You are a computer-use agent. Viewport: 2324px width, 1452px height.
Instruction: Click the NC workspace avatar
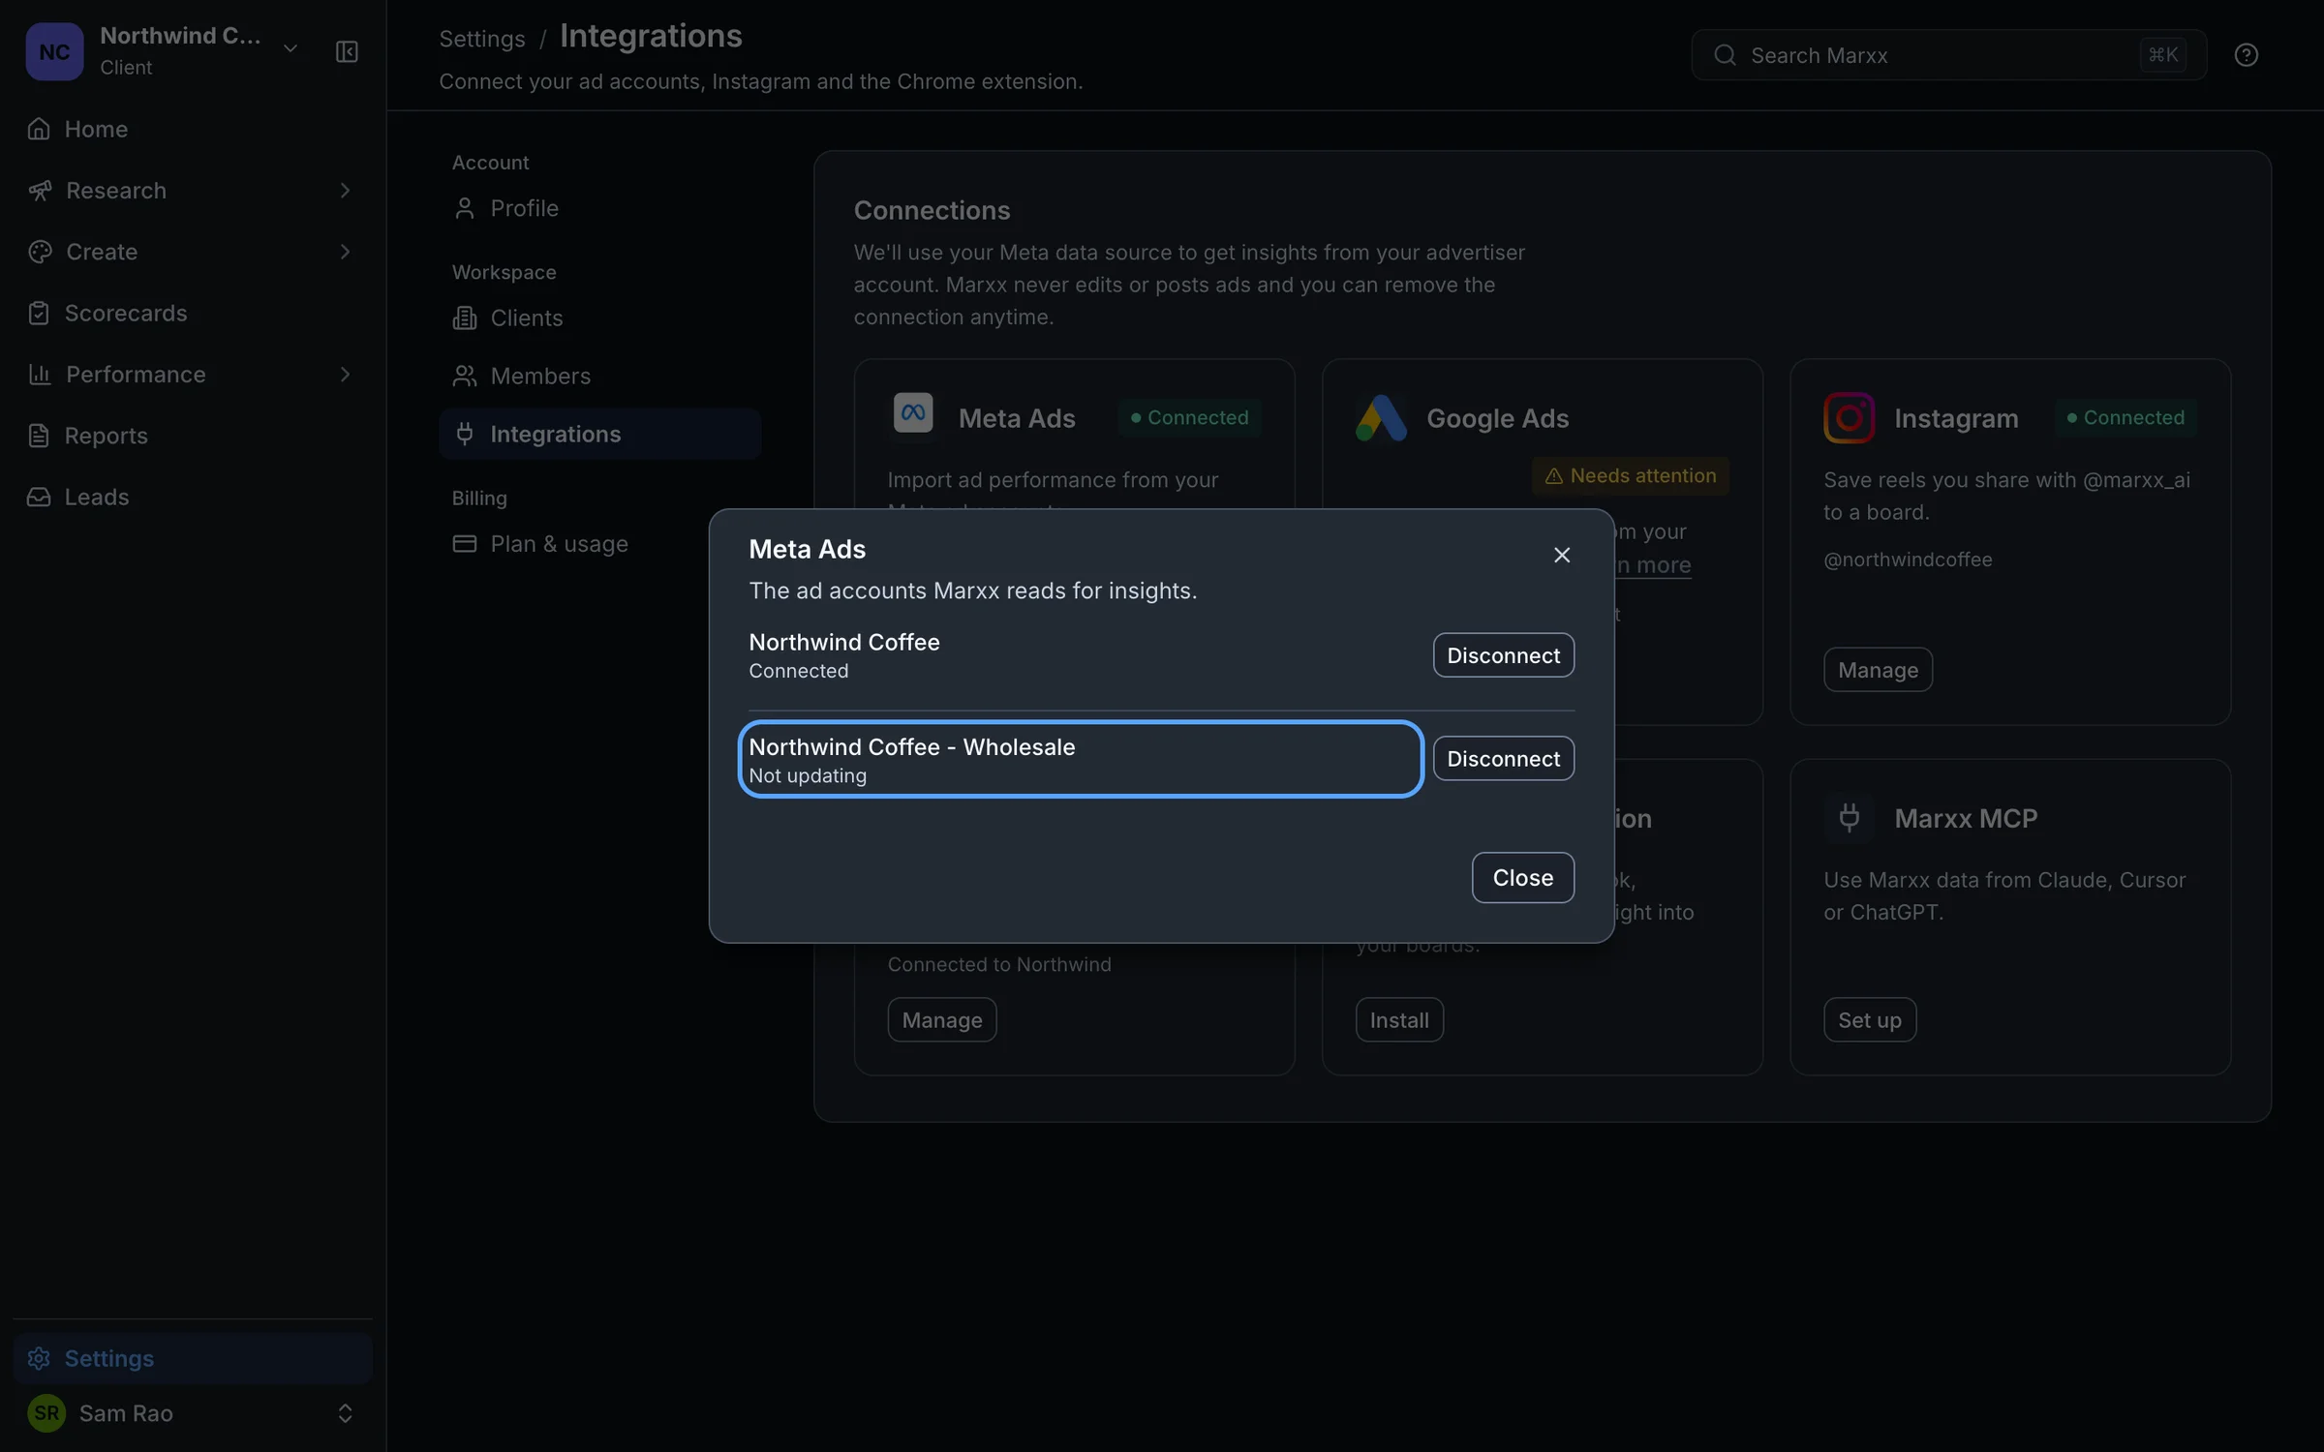54,51
